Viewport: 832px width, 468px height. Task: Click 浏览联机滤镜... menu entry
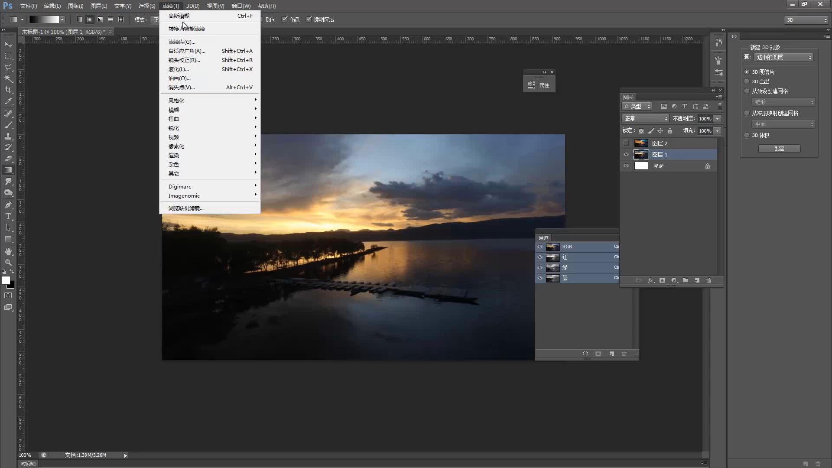click(186, 208)
